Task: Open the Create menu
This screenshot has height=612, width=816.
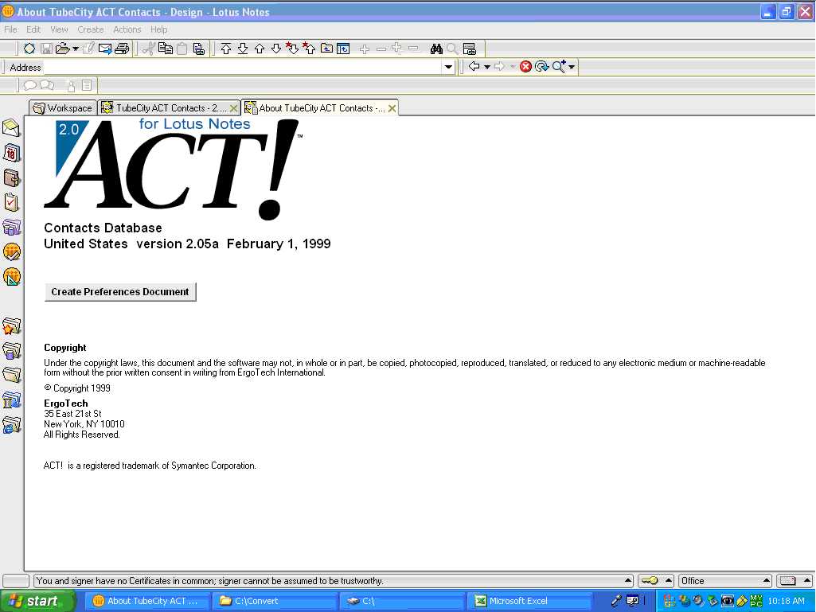Action: tap(91, 29)
